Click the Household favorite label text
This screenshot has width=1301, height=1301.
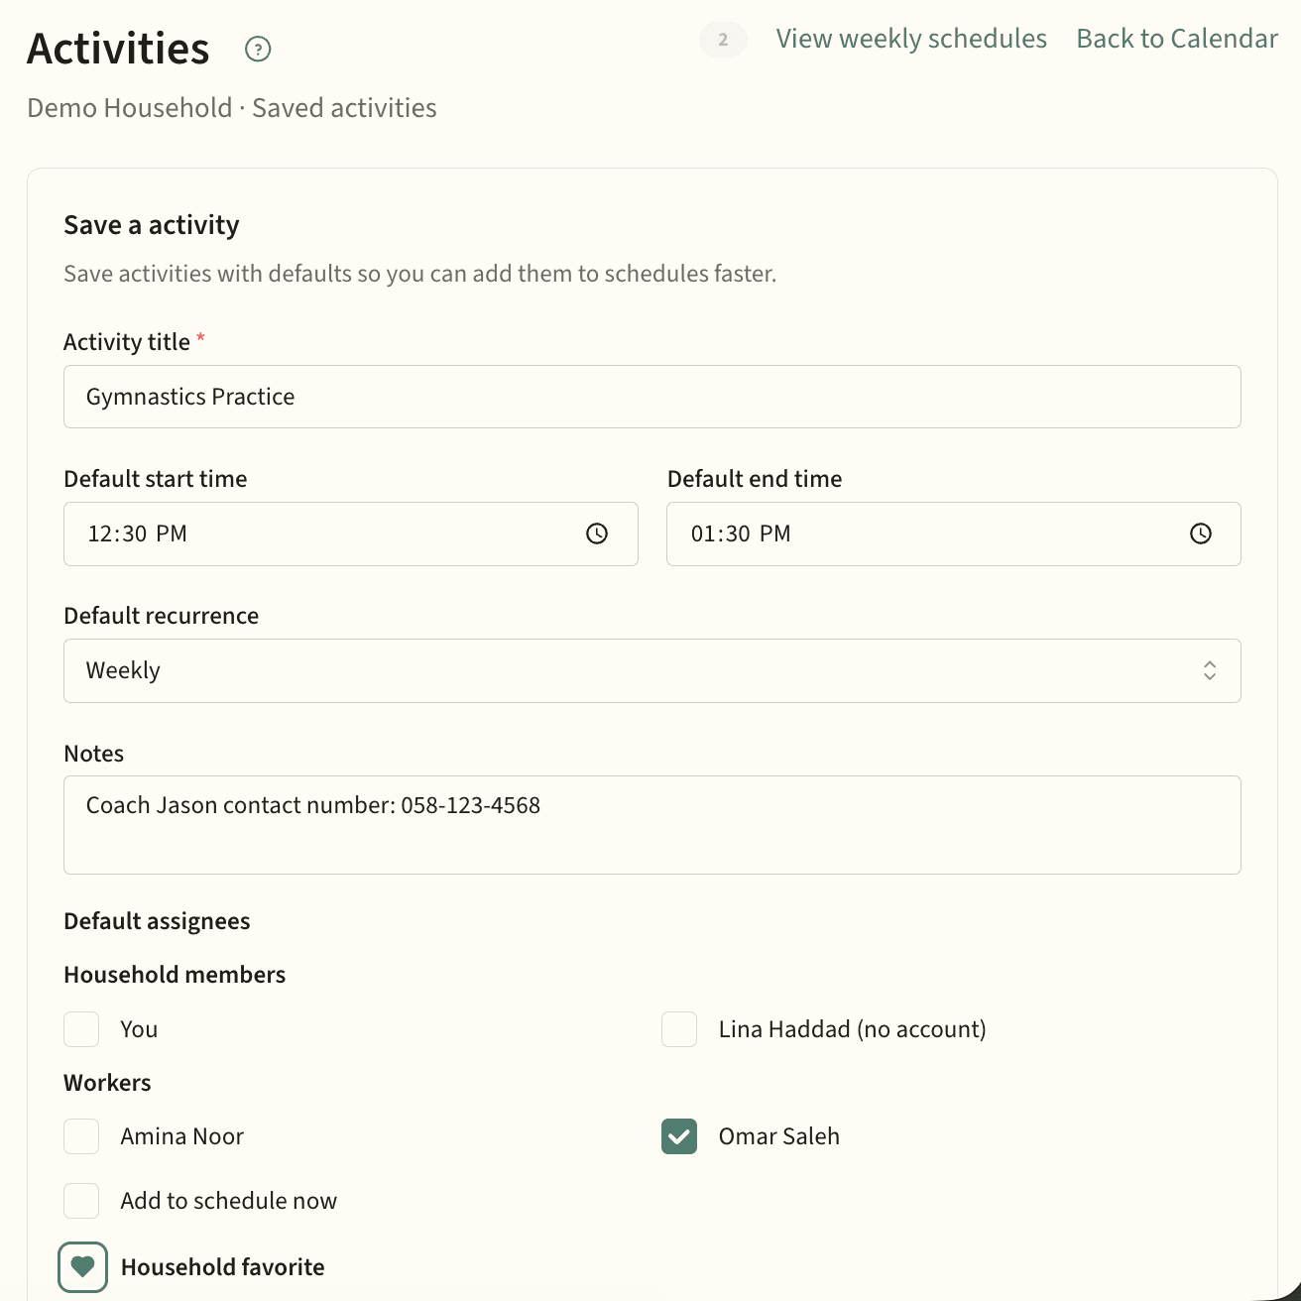coord(222,1267)
